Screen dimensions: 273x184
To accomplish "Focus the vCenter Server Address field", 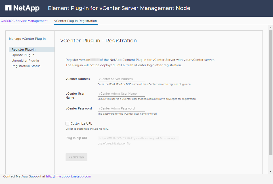I will point(121,79).
